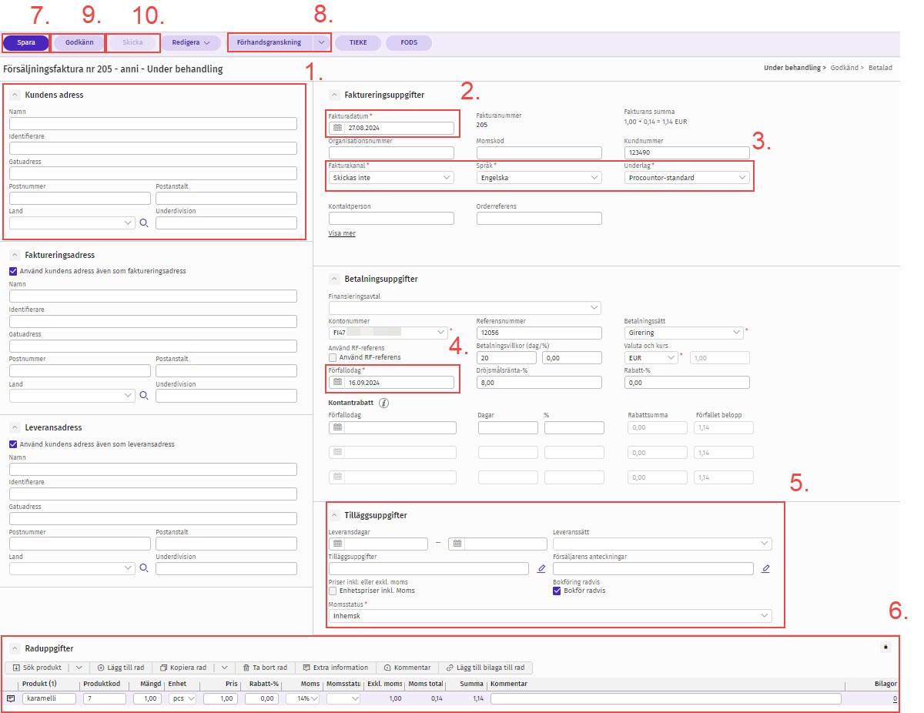Click row details icon left of karamelli
The image size is (924, 713).
(11, 698)
